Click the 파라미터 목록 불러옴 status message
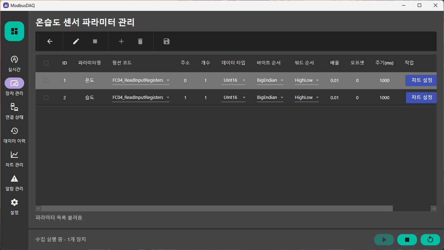The height and width of the screenshot is (250, 444). pyautogui.click(x=59, y=218)
